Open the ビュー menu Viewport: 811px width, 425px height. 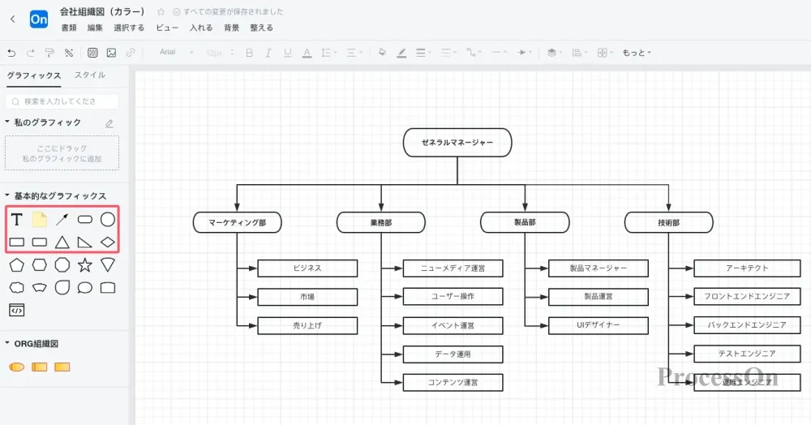point(167,28)
